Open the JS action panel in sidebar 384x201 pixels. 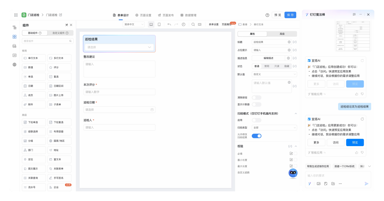click(15, 55)
